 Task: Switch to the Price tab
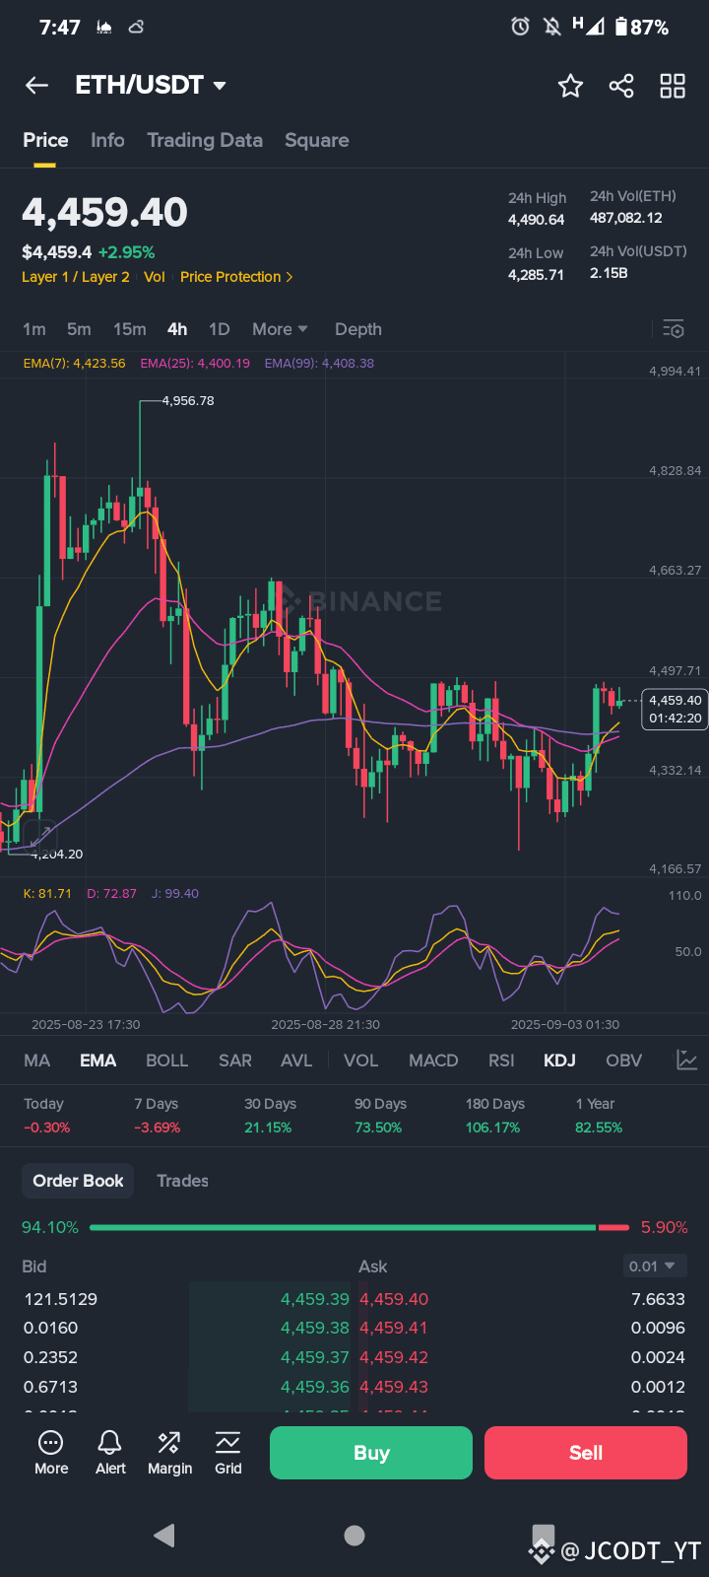[45, 140]
